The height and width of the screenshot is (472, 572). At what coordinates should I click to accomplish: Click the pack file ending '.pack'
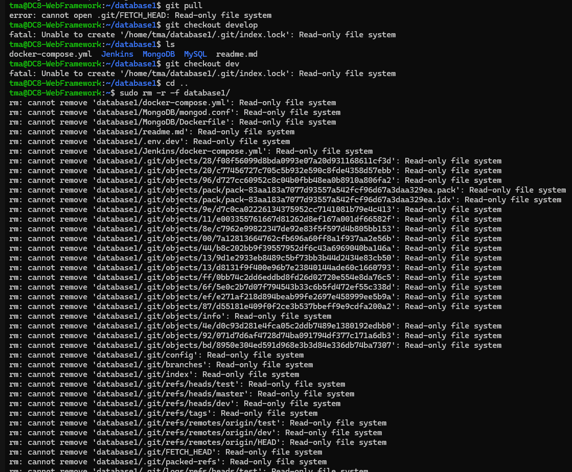click(x=276, y=190)
